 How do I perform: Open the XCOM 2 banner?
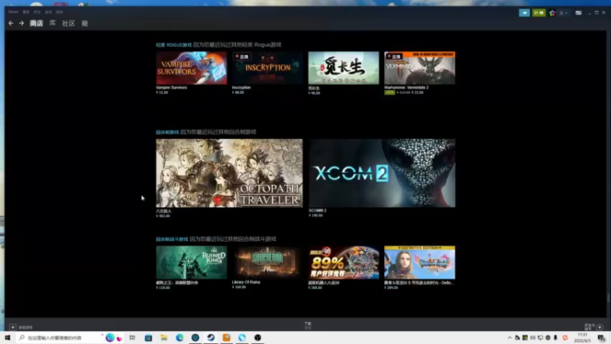tap(382, 174)
